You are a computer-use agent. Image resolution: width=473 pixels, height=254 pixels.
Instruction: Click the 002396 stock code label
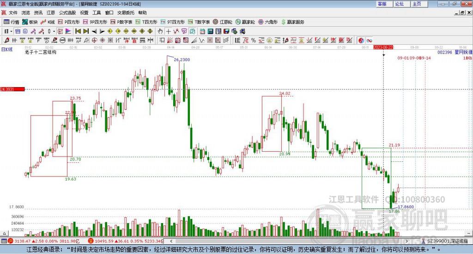445,53
